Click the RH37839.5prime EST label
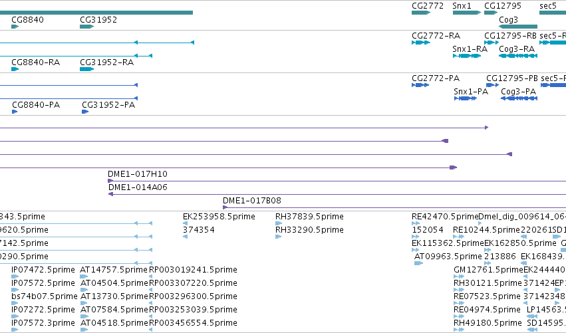The width and height of the screenshot is (566, 333). [309, 217]
